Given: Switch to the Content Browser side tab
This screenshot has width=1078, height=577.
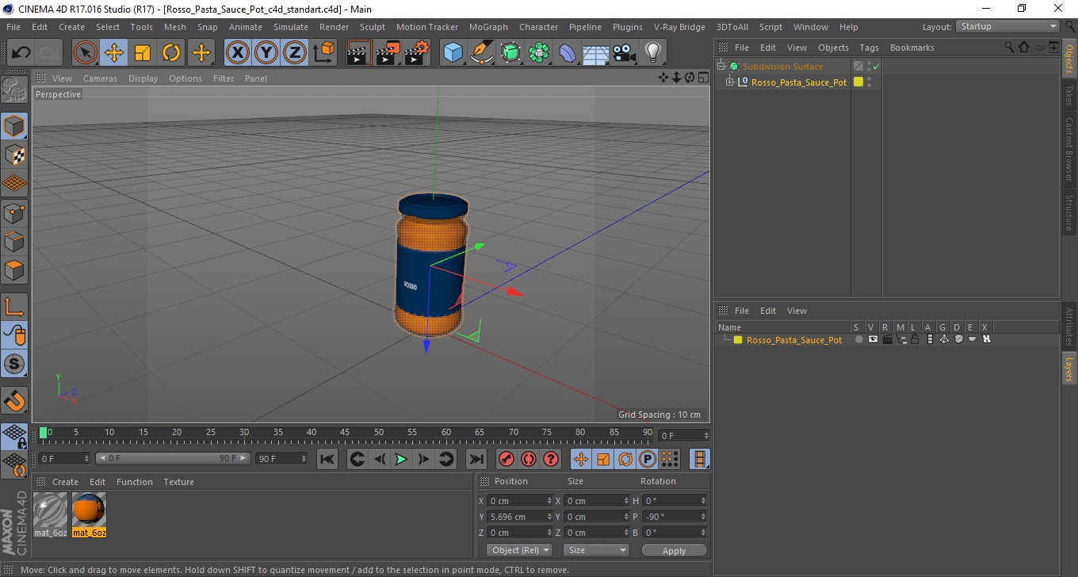Looking at the screenshot, I should pos(1068,150).
